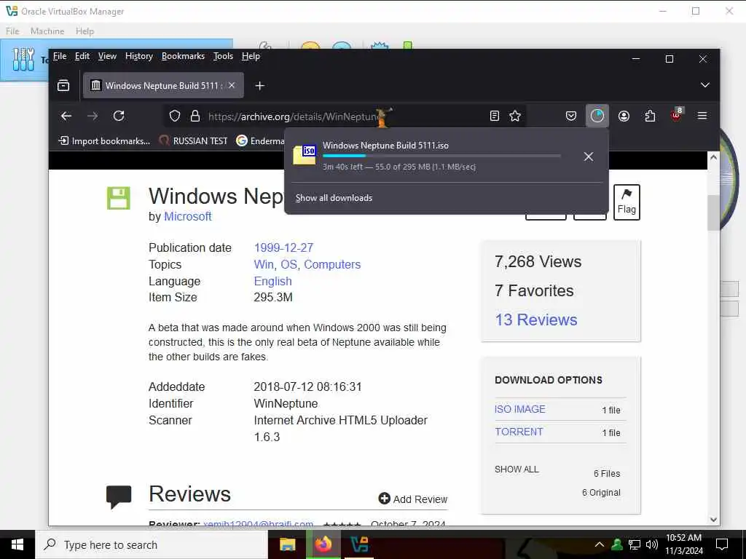
Task: Click the Computers topic link
Action: pos(332,264)
